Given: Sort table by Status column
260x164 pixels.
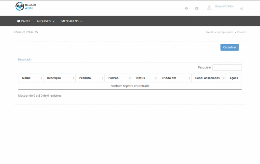Looking at the screenshot, I should [145, 78].
